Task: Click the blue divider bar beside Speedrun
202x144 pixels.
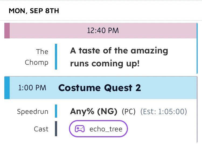Action: pyautogui.click(x=56, y=111)
